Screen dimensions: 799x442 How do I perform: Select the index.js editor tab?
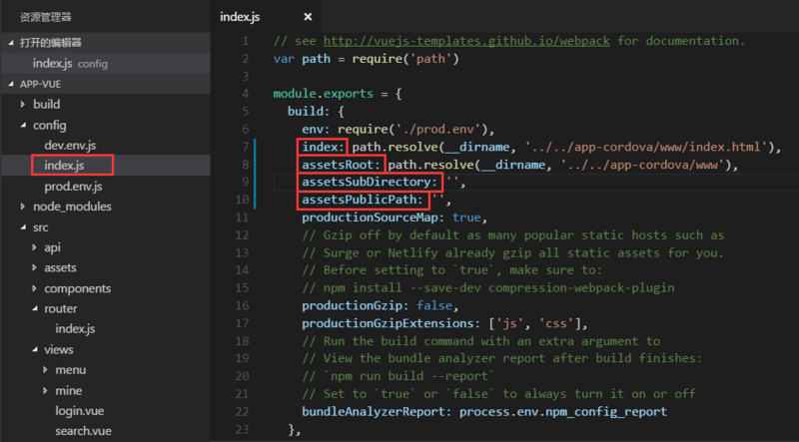tap(240, 17)
